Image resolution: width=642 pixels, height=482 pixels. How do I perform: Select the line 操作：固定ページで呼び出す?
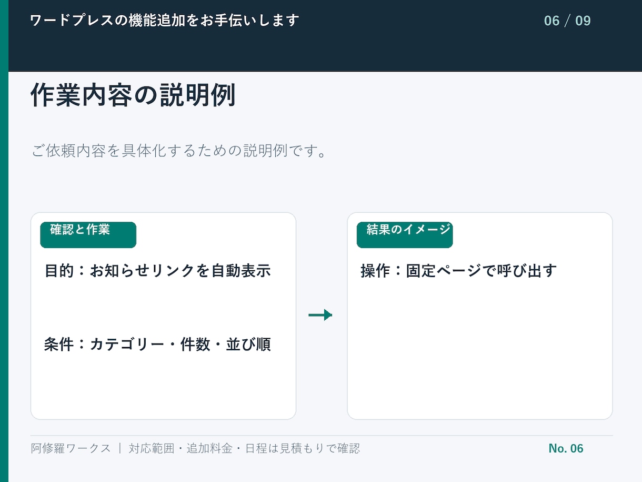pyautogui.click(x=458, y=271)
